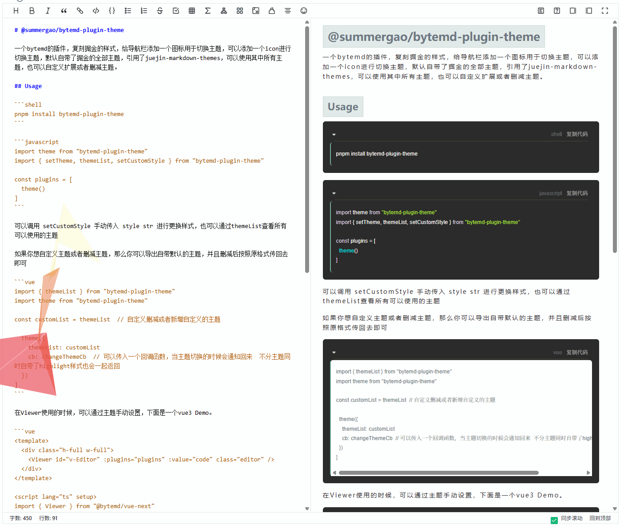Apply strikethrough formatting
Image resolution: width=620 pixels, height=525 pixels.
click(160, 11)
